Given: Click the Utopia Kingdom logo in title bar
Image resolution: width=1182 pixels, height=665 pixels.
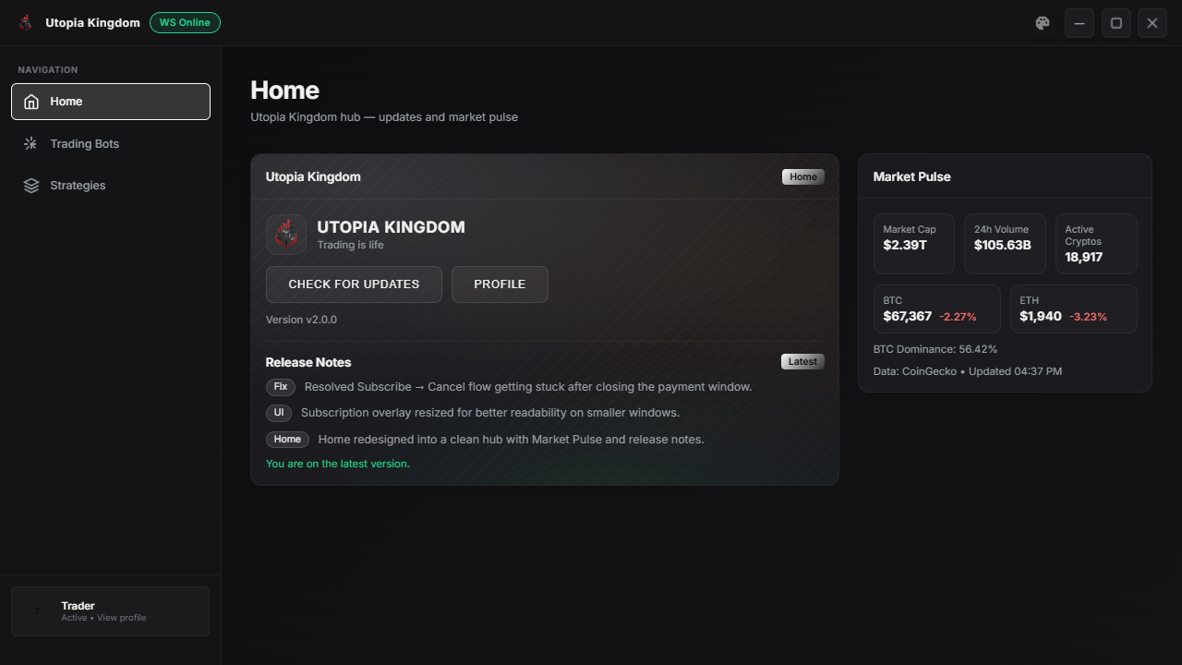Looking at the screenshot, I should [x=26, y=23].
